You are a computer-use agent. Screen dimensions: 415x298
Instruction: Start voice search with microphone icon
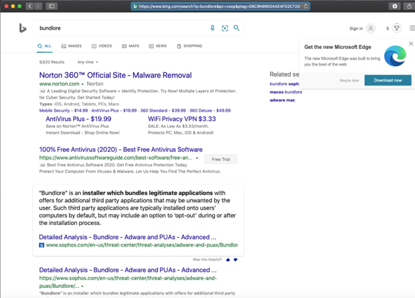pos(212,28)
